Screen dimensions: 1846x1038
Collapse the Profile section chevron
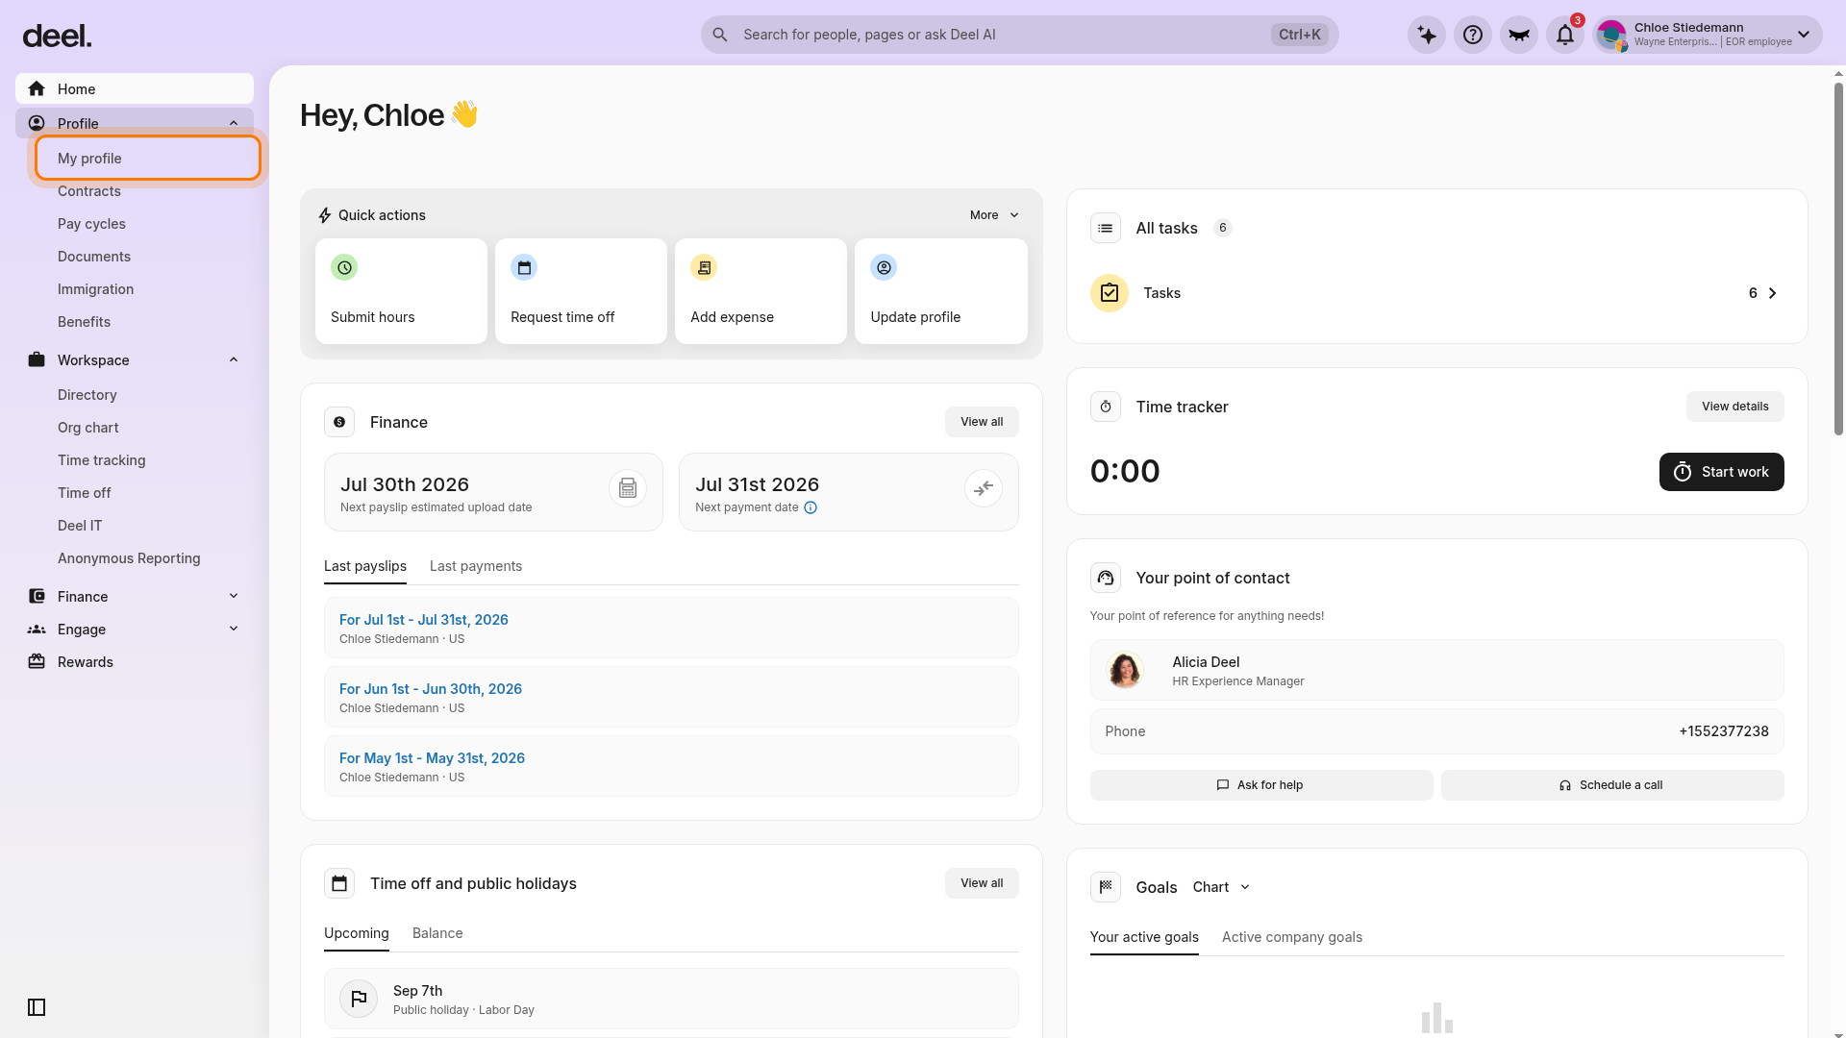[234, 123]
